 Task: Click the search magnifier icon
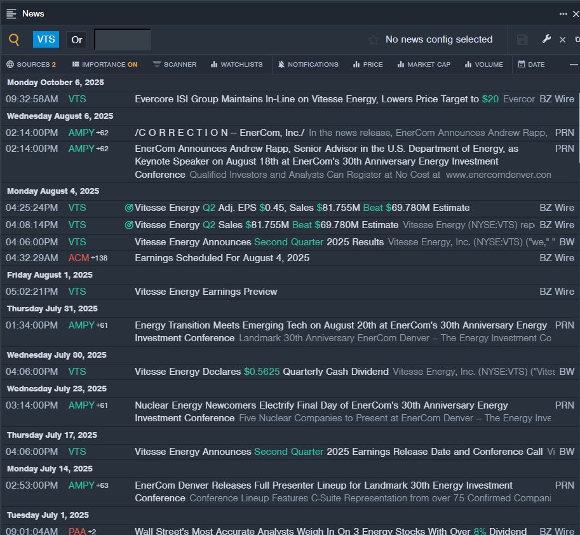coord(14,39)
